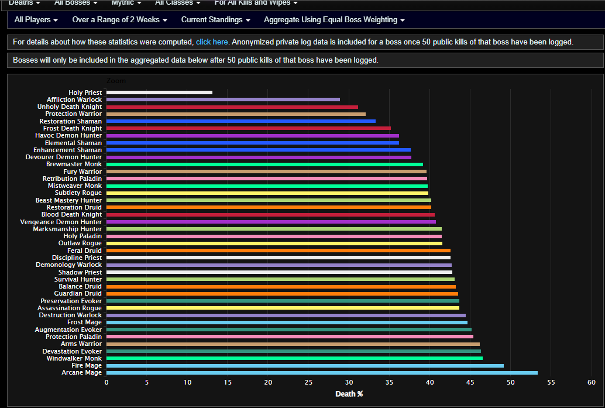Click the Affliction Warlock label
The image size is (605, 408).
[74, 100]
